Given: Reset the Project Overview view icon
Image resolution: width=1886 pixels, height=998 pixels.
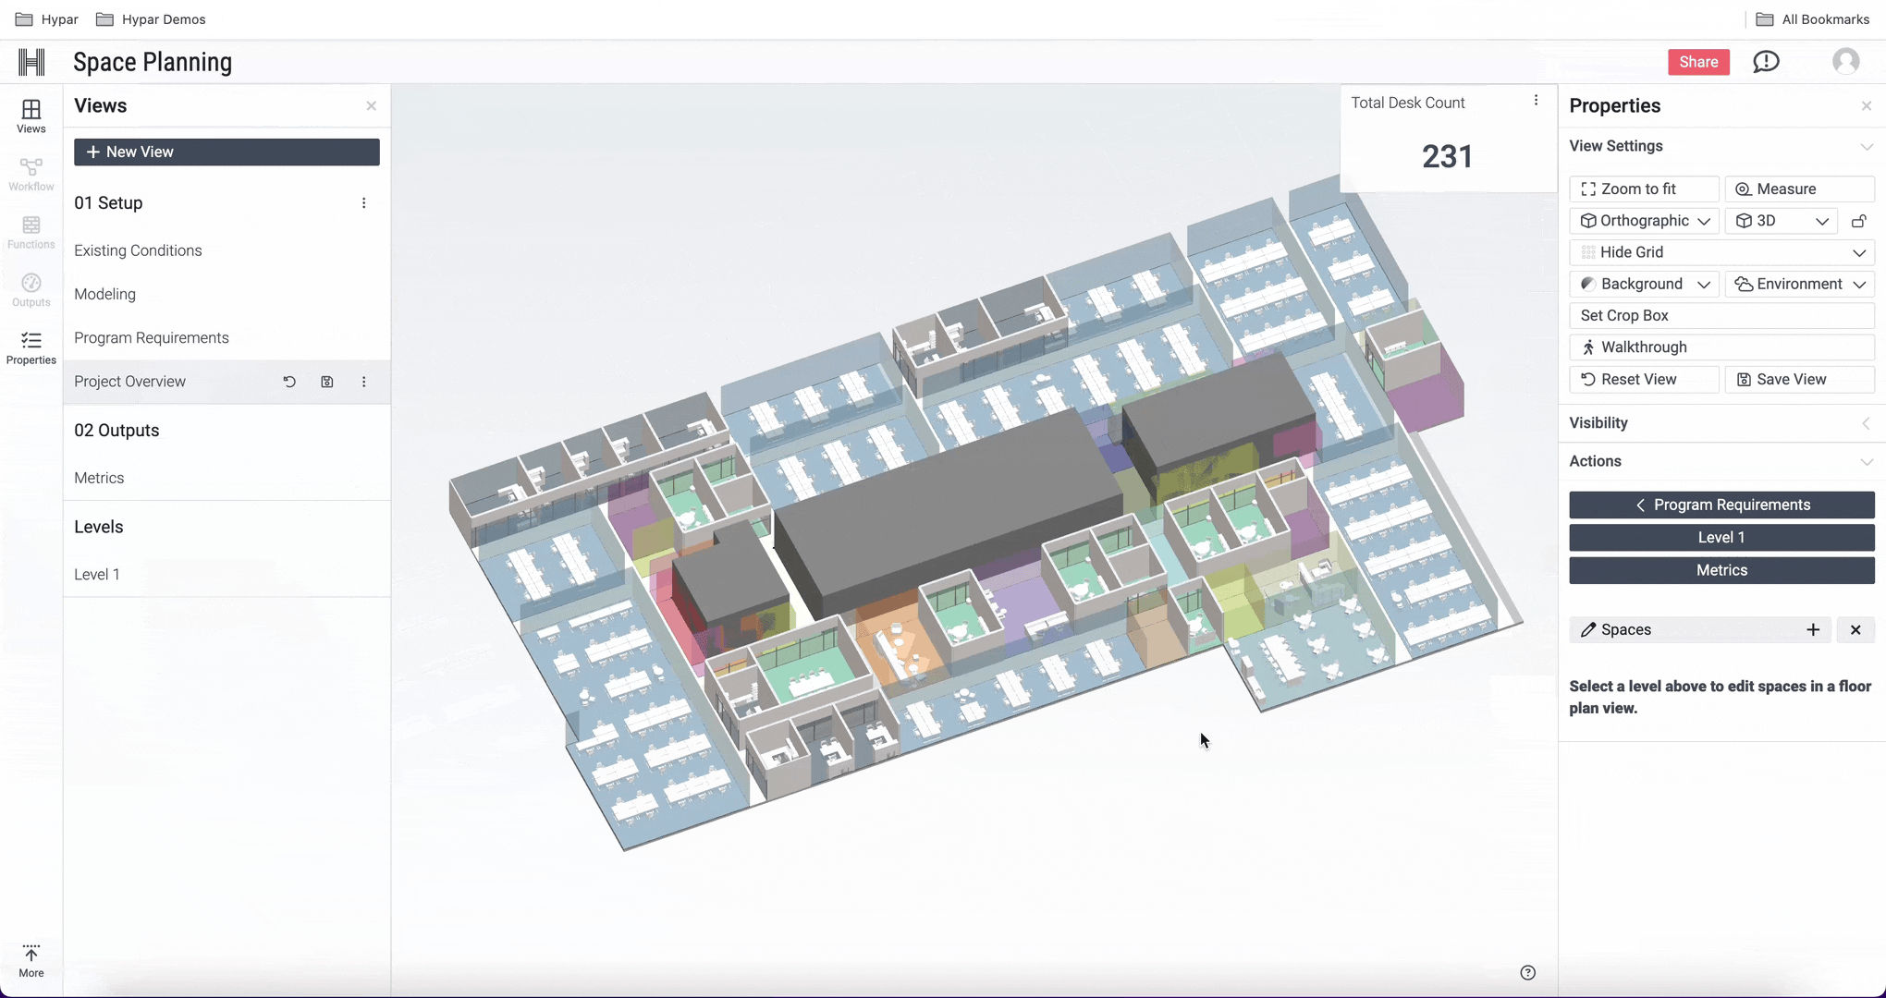Looking at the screenshot, I should [289, 382].
